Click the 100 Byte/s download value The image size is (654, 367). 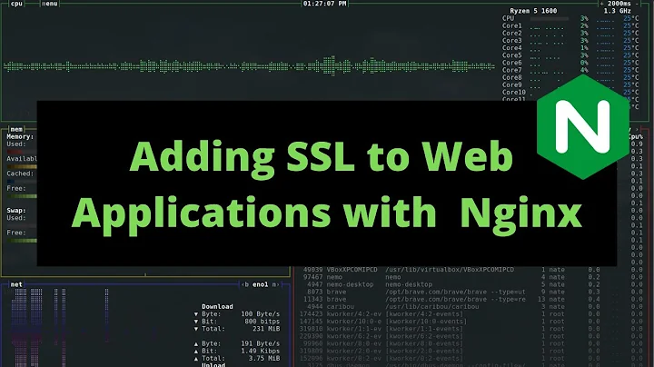[x=261, y=314]
